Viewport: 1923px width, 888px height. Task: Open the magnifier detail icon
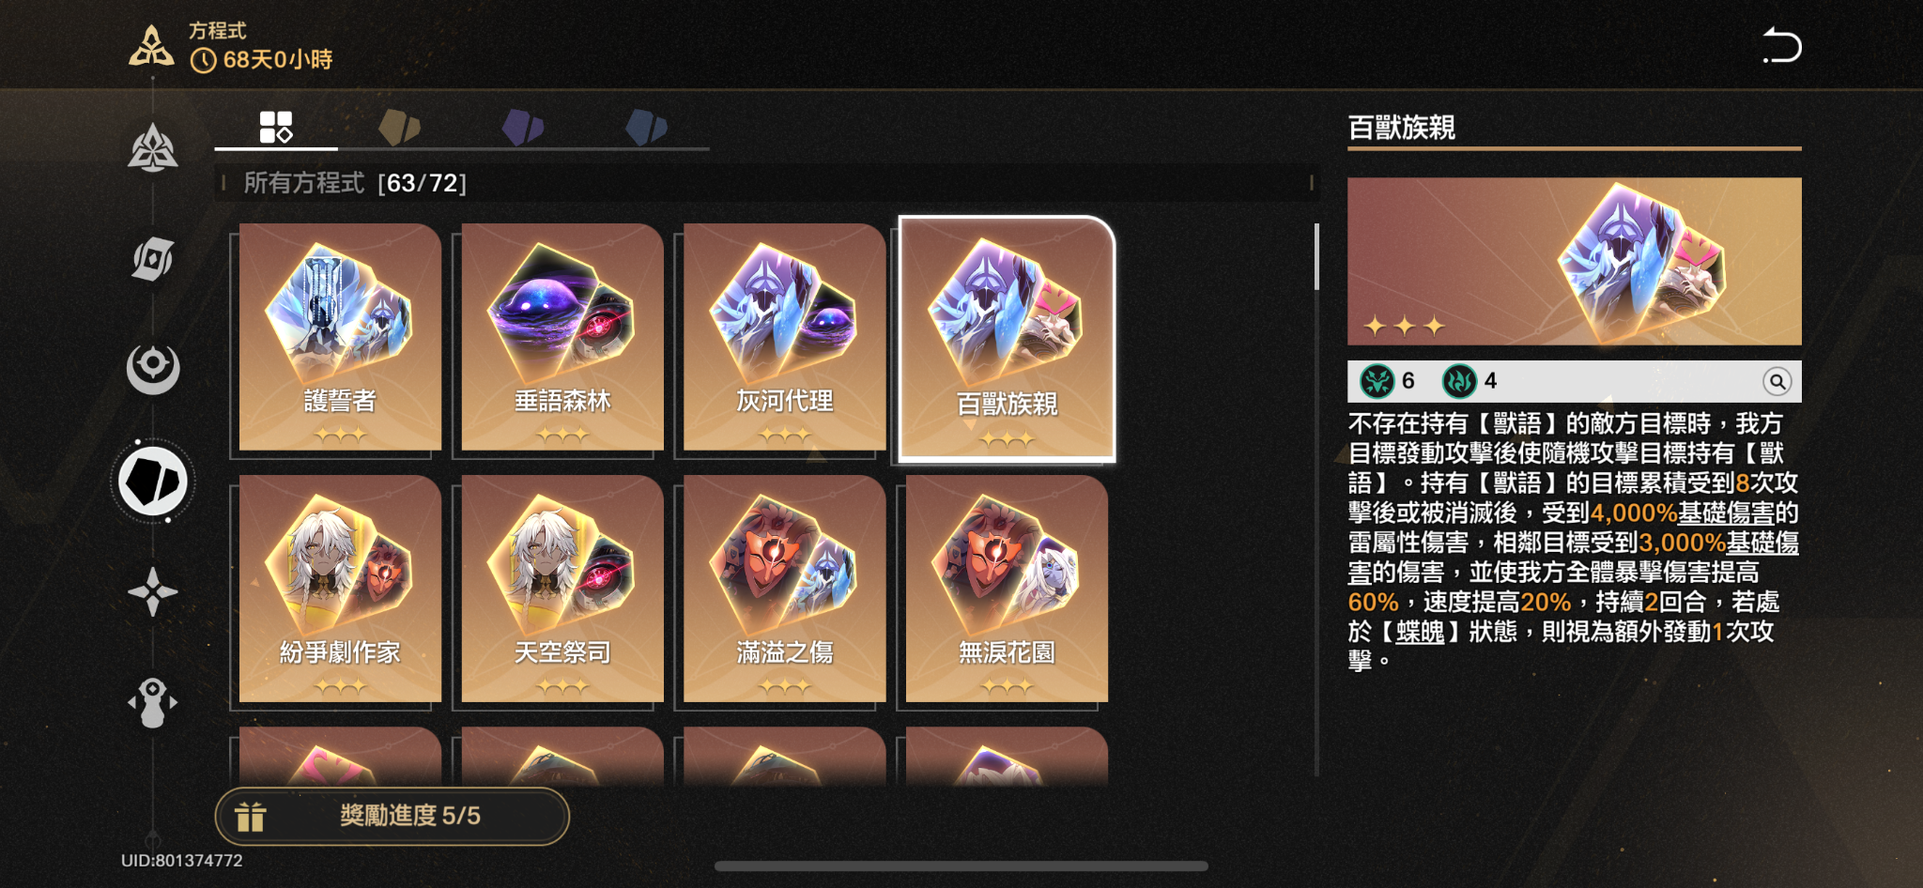(1777, 381)
